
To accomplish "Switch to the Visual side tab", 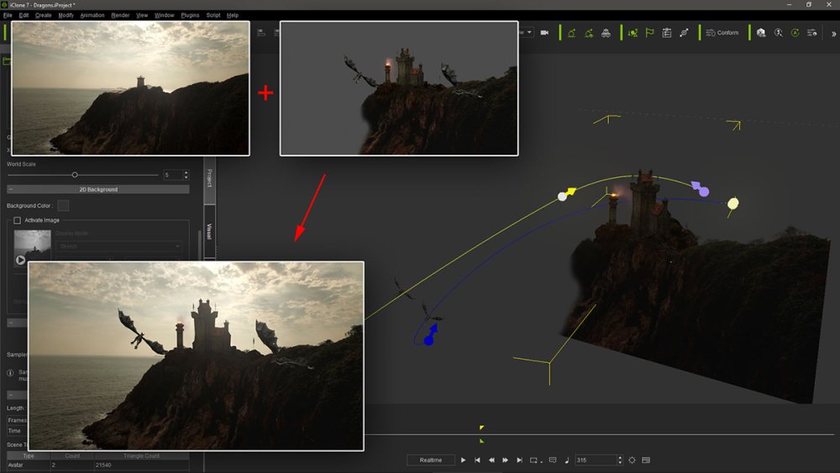I will pos(209,231).
